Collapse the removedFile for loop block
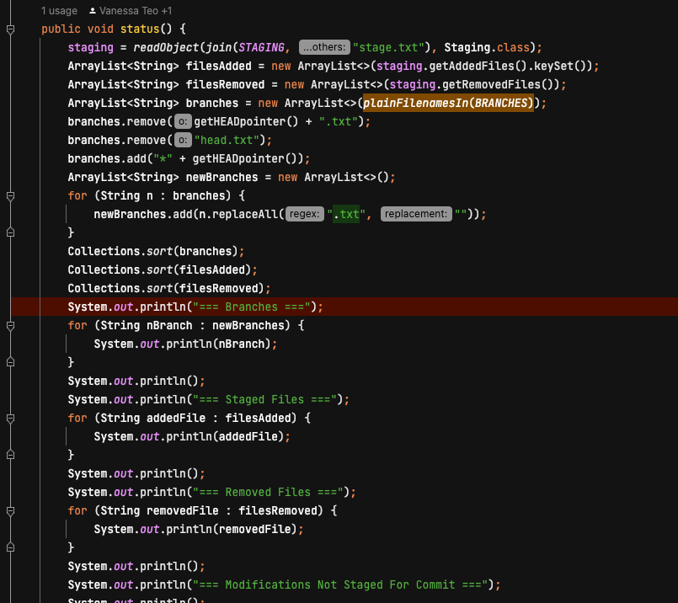678x603 pixels. 10,510
